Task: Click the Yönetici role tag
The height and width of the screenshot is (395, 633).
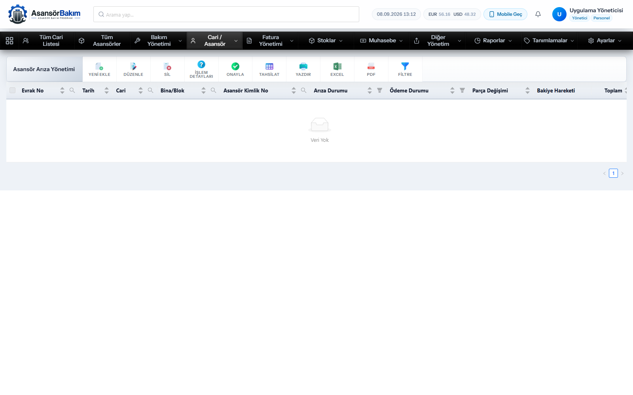Action: pos(580,18)
